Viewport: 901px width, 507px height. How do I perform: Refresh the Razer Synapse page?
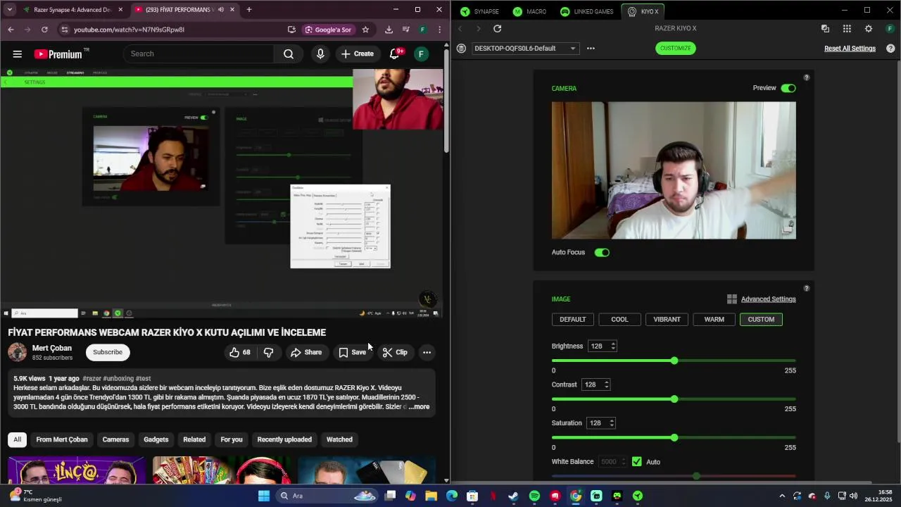[497, 29]
